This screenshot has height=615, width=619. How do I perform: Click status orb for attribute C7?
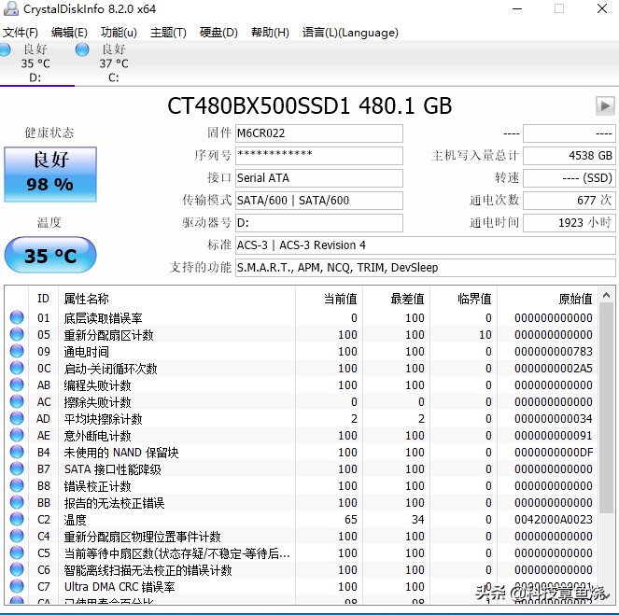coord(17,586)
